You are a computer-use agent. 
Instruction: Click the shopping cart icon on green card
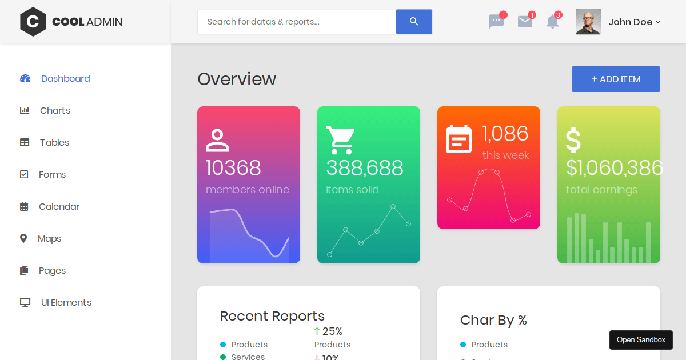coord(340,140)
